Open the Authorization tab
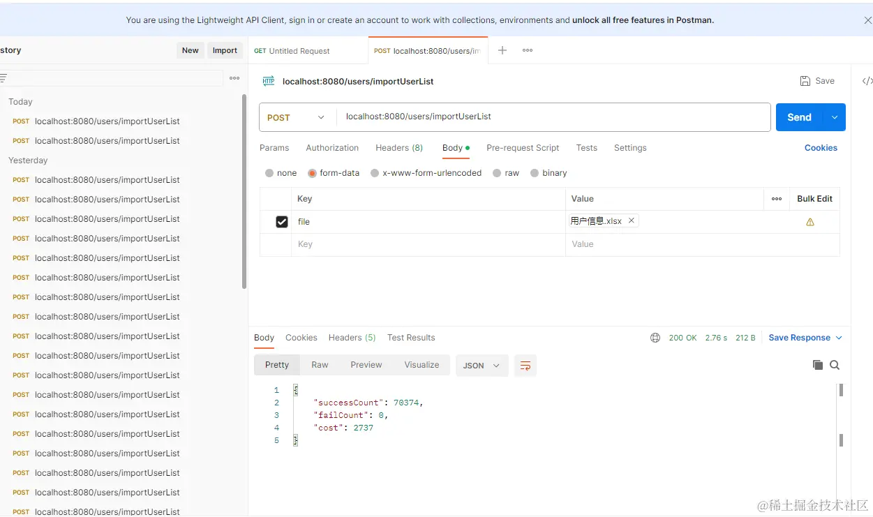The width and height of the screenshot is (873, 517). pos(332,148)
